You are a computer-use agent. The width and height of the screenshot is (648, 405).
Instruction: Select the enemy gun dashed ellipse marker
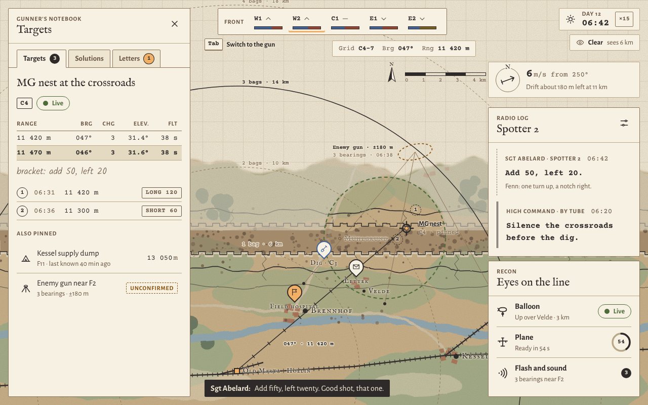415,151
